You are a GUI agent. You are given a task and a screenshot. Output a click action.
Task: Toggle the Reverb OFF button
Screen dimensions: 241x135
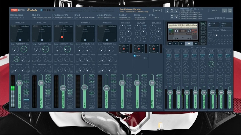pos(214,24)
